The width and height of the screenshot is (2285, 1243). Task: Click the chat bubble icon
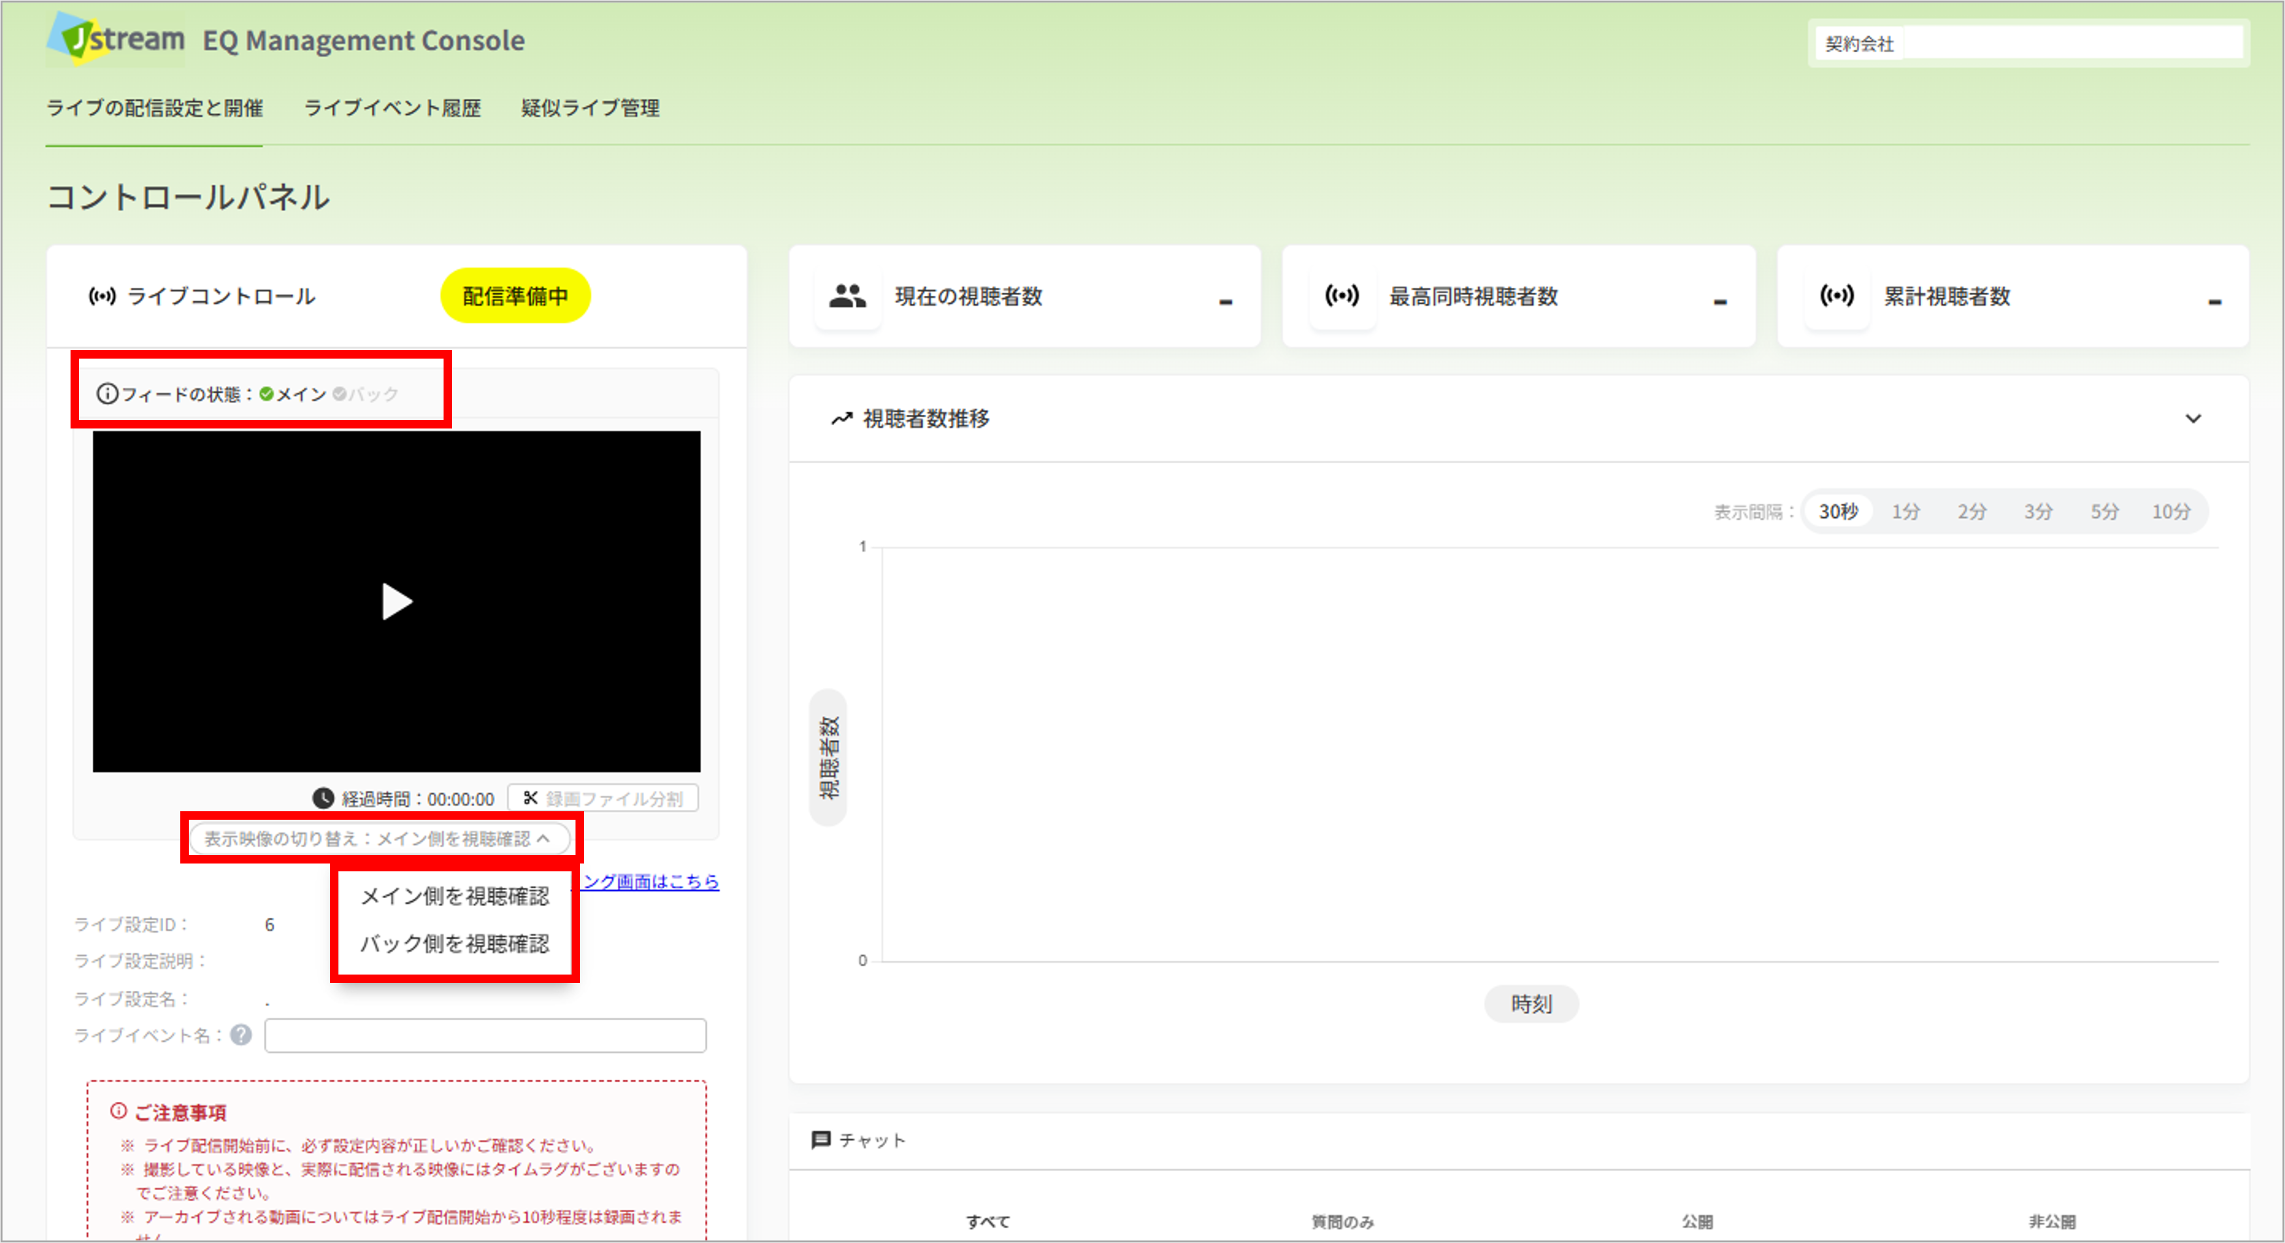point(820,1140)
